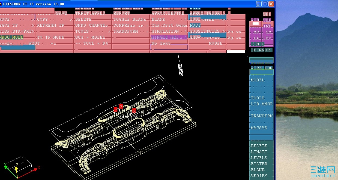Click MODEL label under SHOW
Viewport: 338px width, 180px height.
point(216,44)
